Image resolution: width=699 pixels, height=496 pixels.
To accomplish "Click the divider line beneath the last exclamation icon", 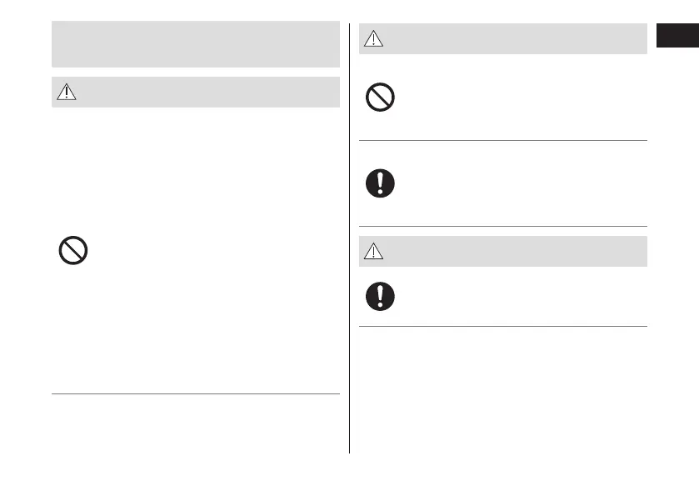I will click(503, 326).
